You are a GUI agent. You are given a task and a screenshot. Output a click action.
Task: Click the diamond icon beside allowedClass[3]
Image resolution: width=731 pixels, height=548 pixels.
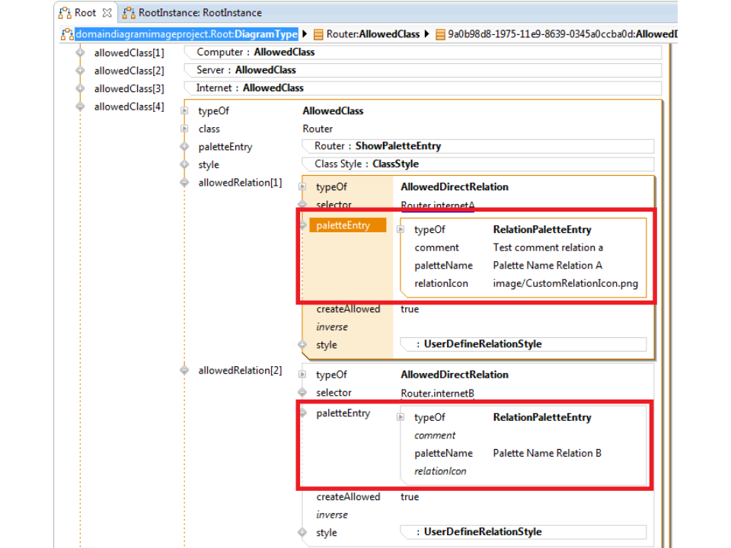click(80, 89)
